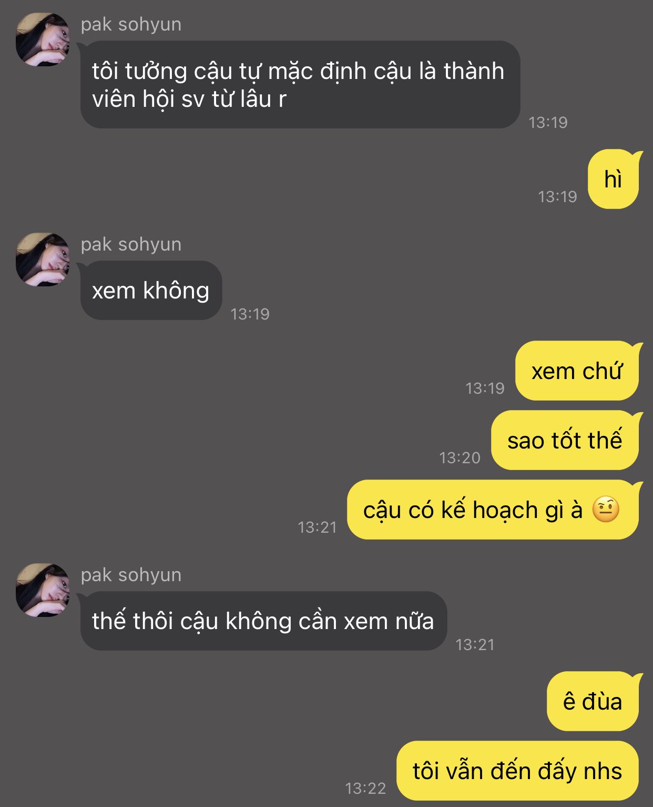Open pak sohyun's avatar beside first message
The image size is (653, 807).
(43, 39)
